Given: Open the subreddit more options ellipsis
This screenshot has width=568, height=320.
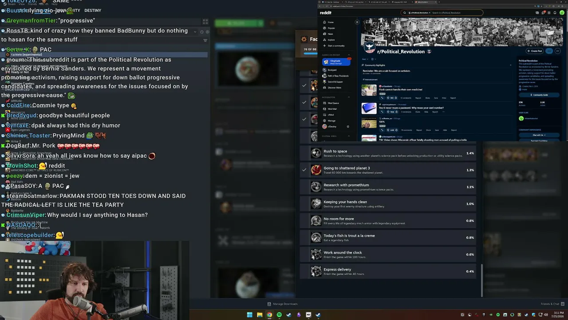Looking at the screenshot, I should click(558, 51).
